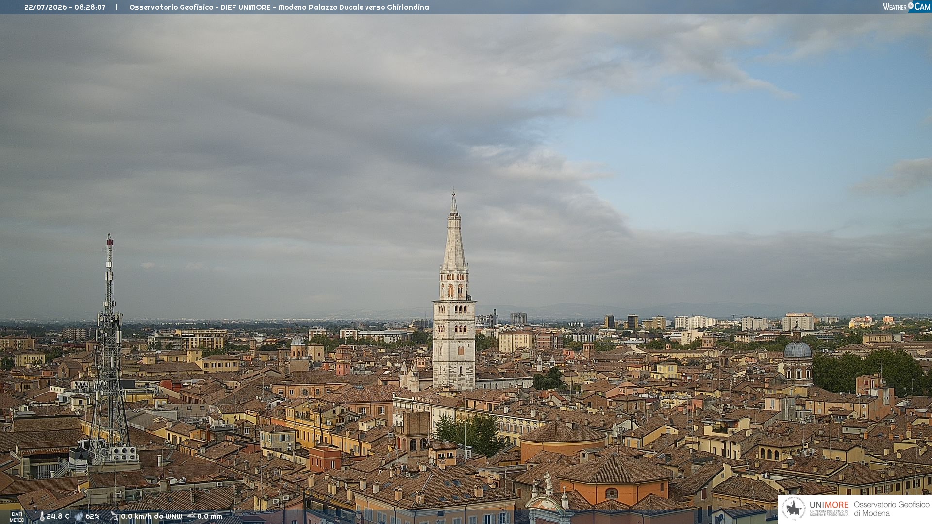Select the 24.8 C temperature reading
Image resolution: width=932 pixels, height=524 pixels.
pos(58,517)
